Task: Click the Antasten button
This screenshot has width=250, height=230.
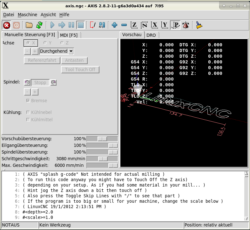Action: pos(74,60)
